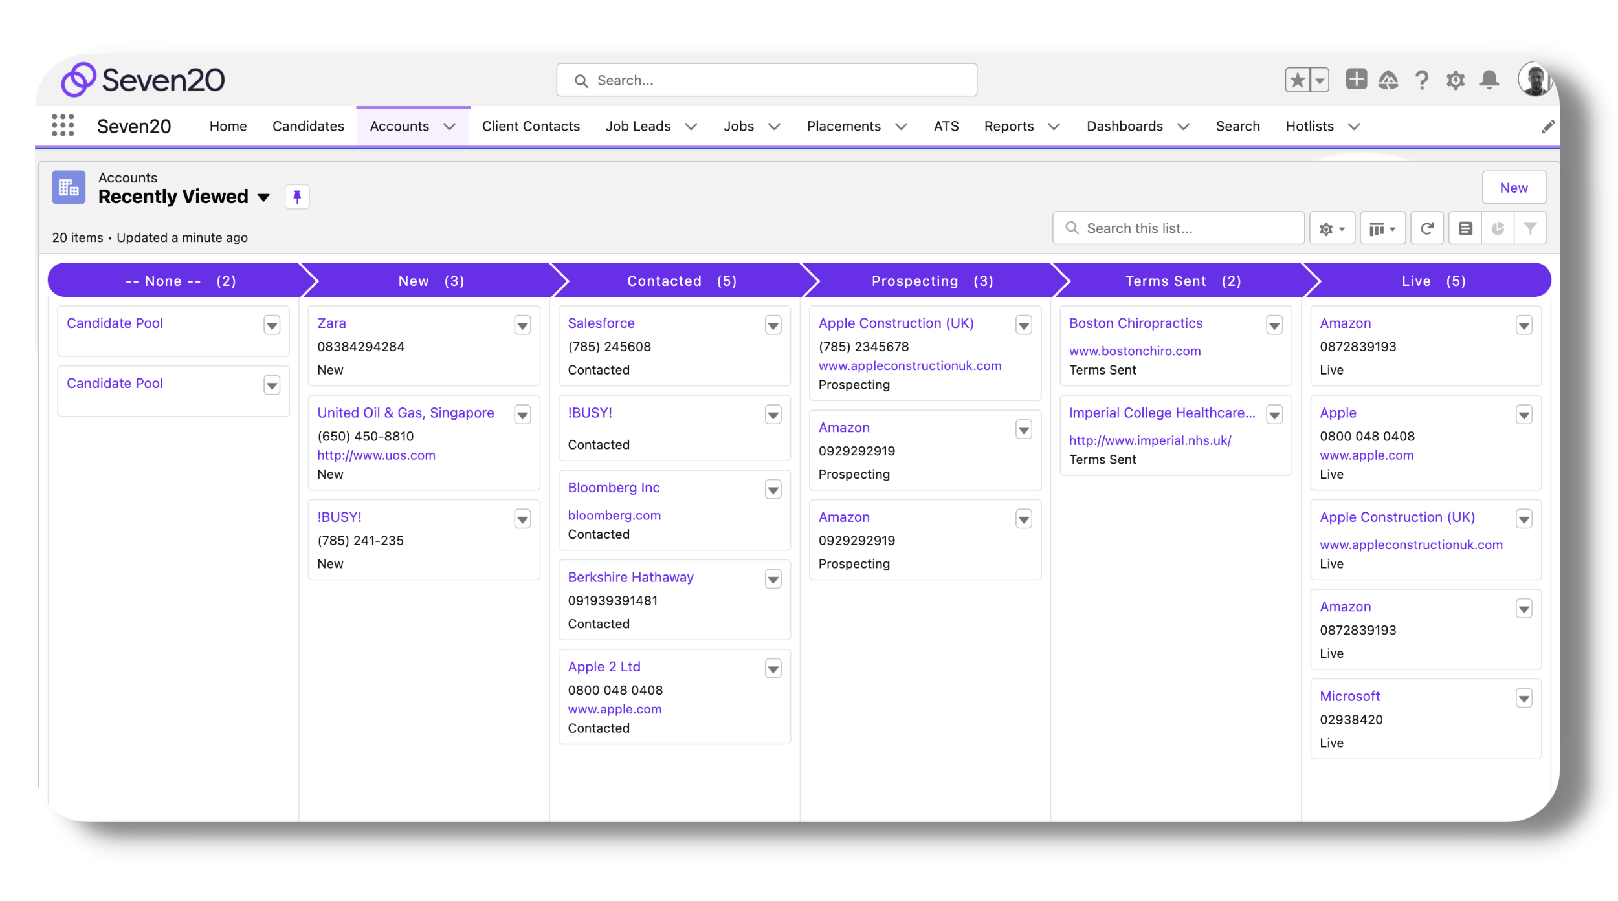Viewport: 1618px width, 901px height.
Task: Refresh the accounts list view
Action: coord(1427,228)
